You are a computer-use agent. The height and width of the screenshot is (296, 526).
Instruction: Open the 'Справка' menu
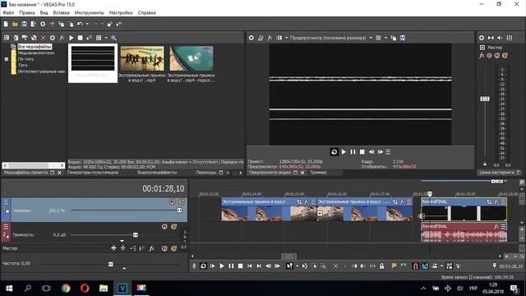tap(146, 13)
